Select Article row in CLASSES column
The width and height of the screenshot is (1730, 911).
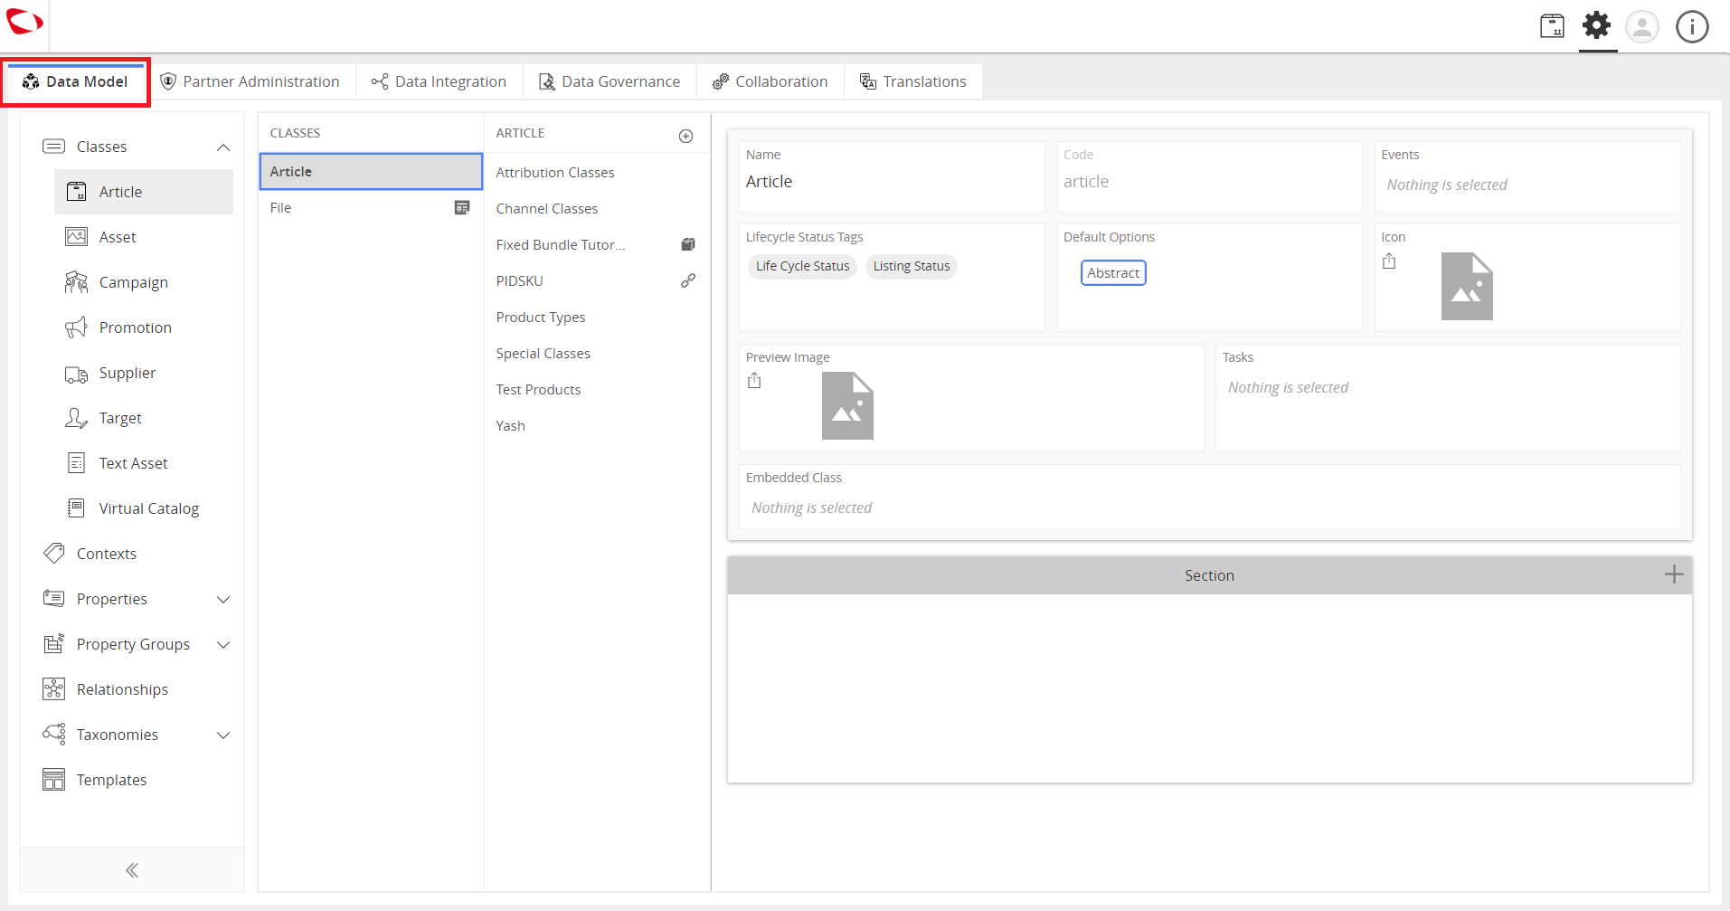[371, 171]
